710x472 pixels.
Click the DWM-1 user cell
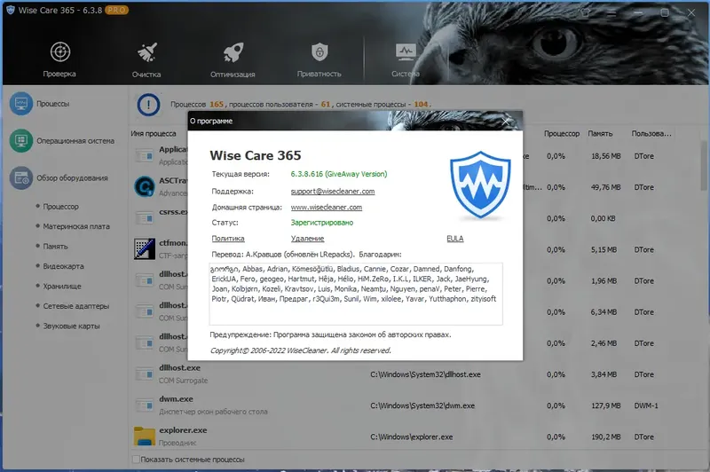click(646, 405)
